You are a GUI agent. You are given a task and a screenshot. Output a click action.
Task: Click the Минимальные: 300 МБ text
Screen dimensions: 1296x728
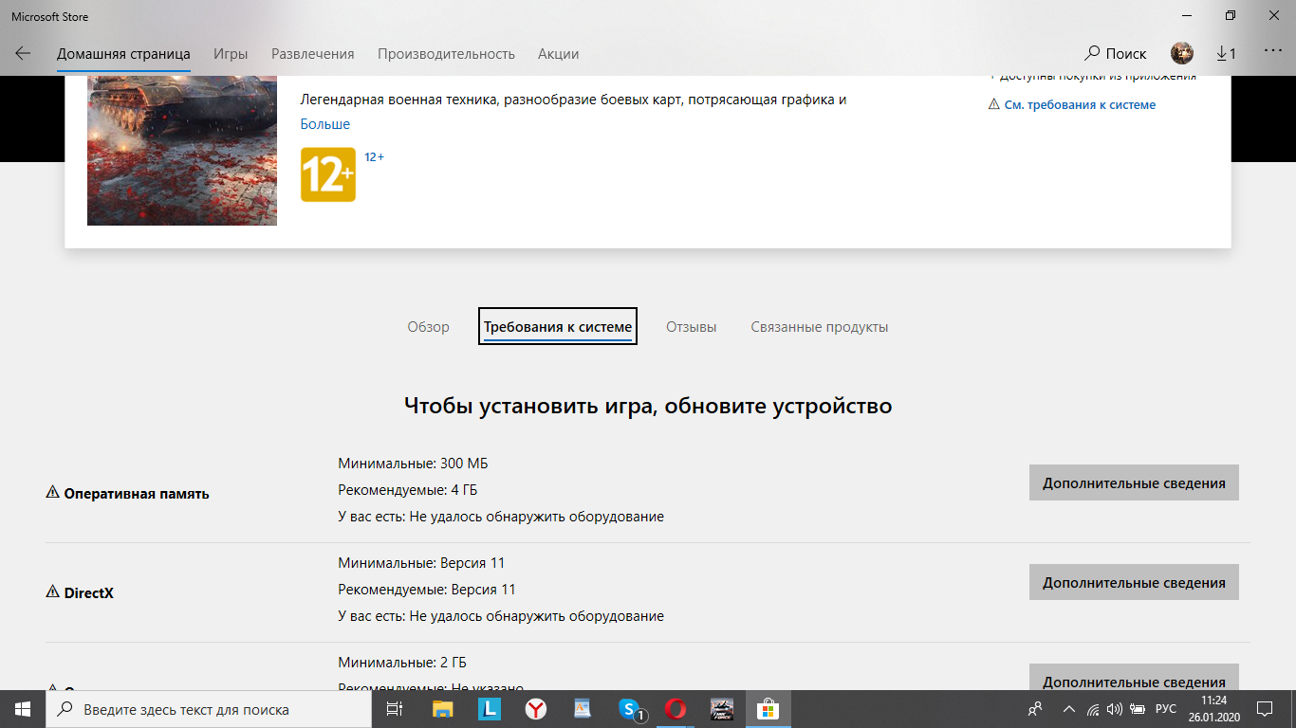[x=413, y=464]
